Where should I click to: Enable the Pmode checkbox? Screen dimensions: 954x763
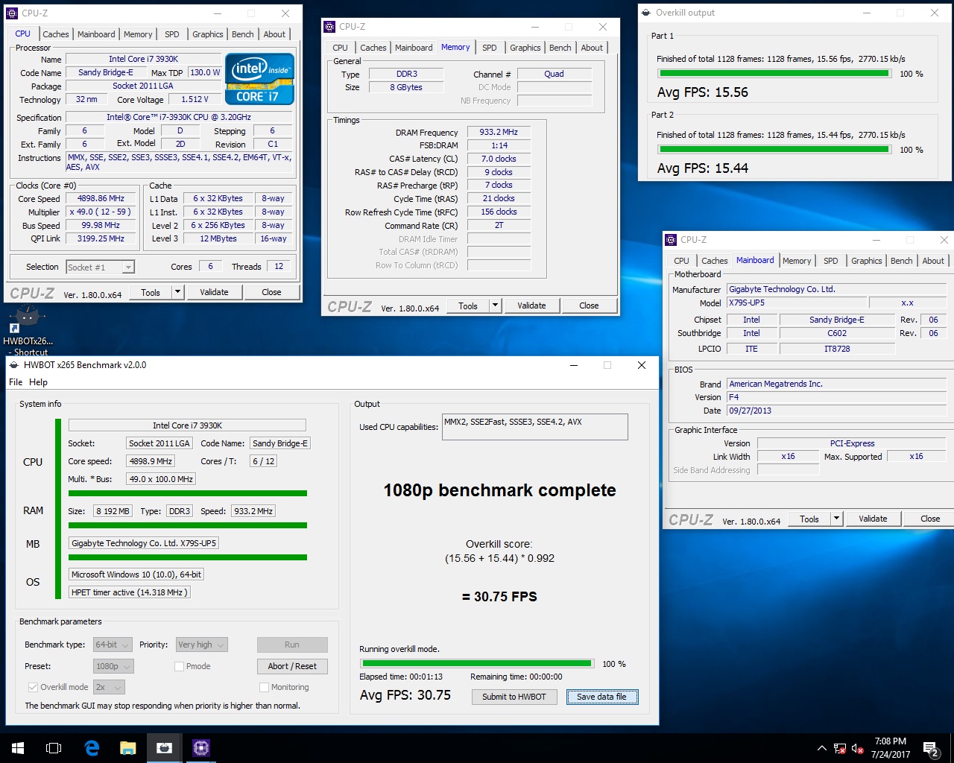coord(179,666)
